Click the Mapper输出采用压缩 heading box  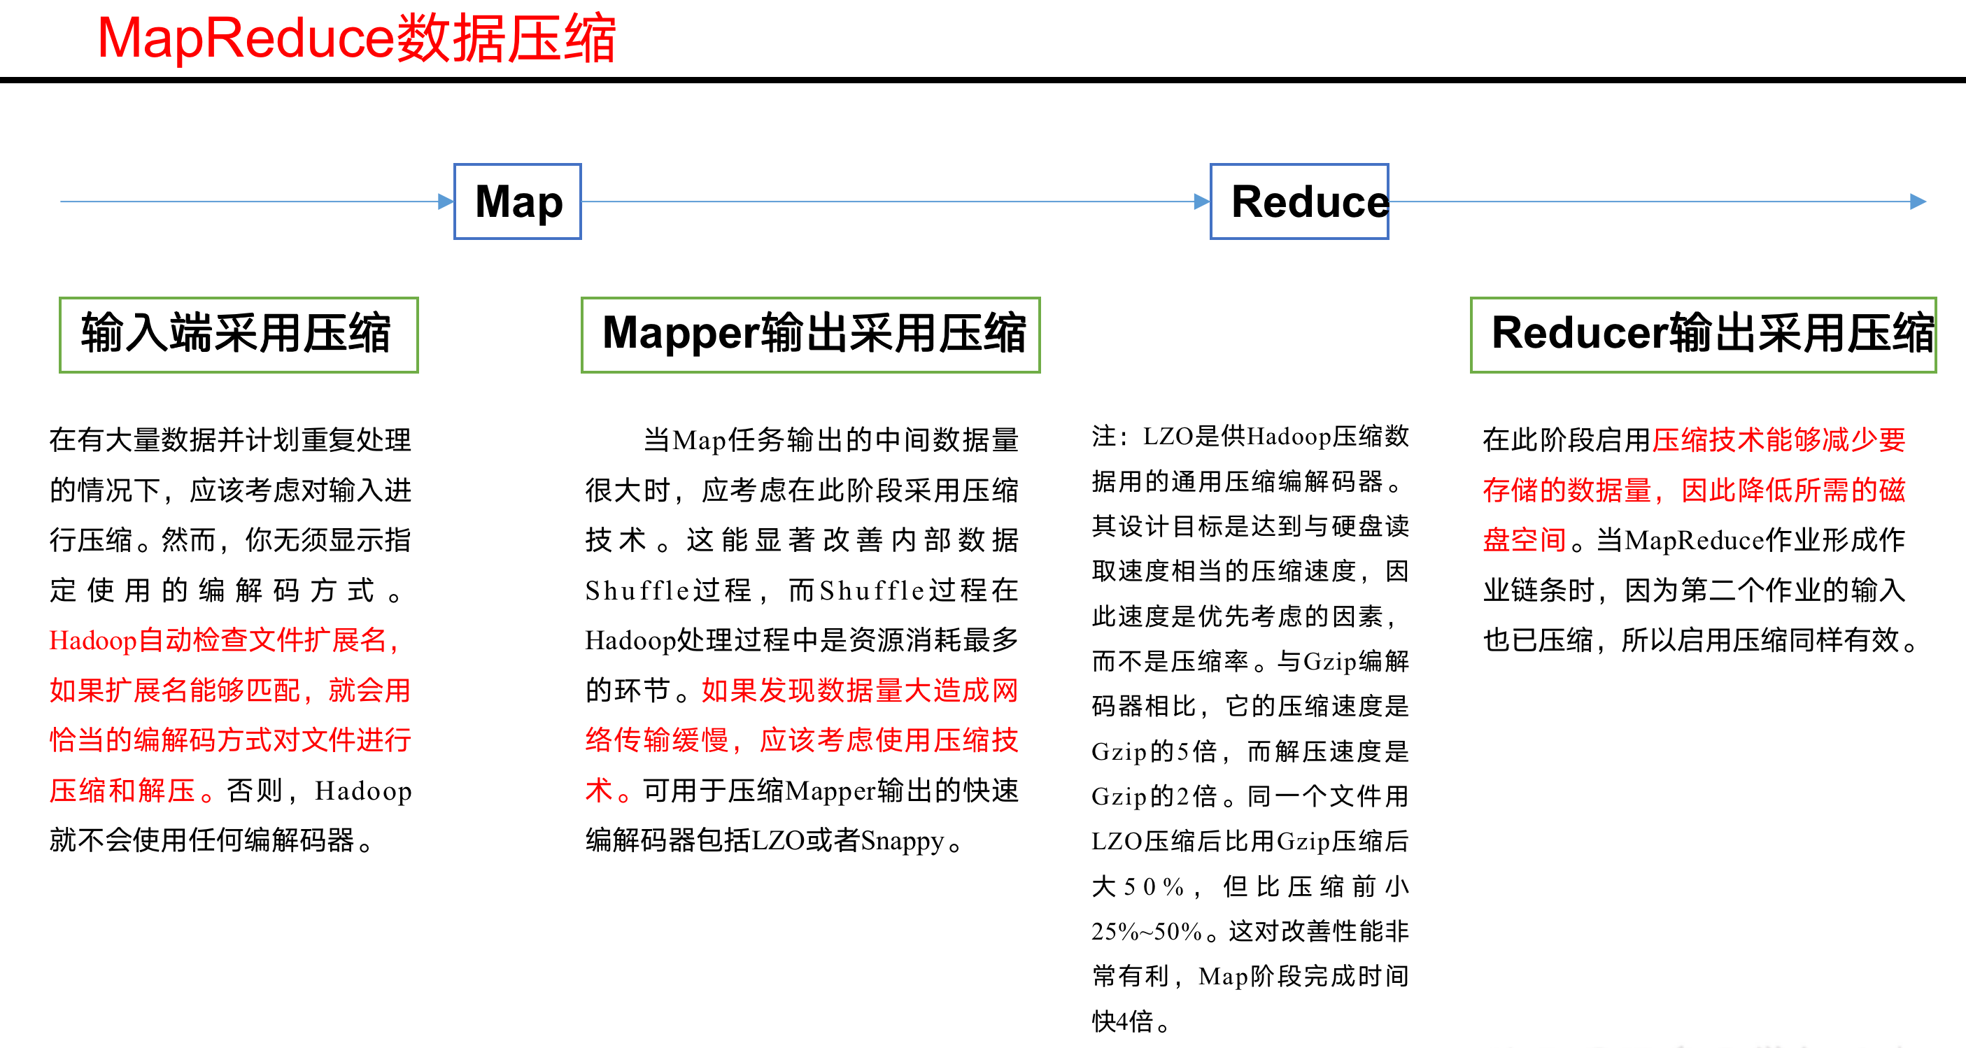coord(810,334)
